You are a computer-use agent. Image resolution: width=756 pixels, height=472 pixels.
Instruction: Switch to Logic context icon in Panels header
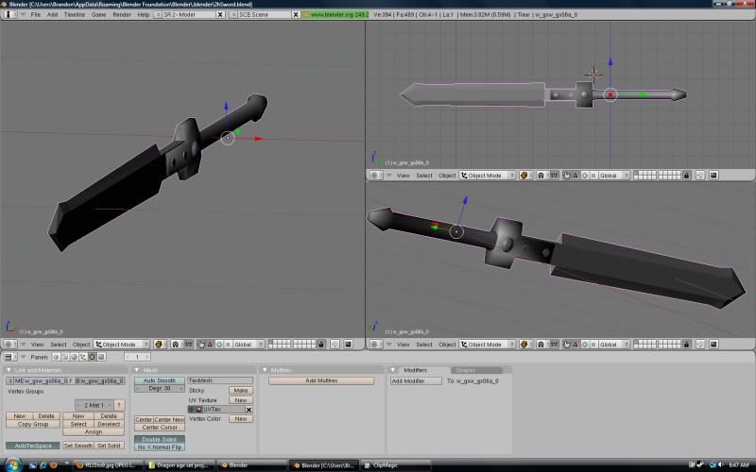coord(56,357)
